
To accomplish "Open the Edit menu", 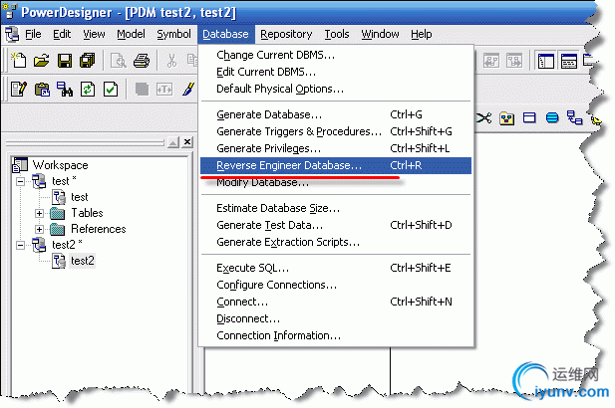I will point(62,35).
